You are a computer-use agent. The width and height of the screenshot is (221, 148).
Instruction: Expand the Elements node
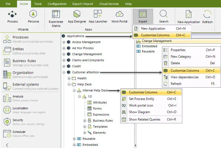point(85,133)
